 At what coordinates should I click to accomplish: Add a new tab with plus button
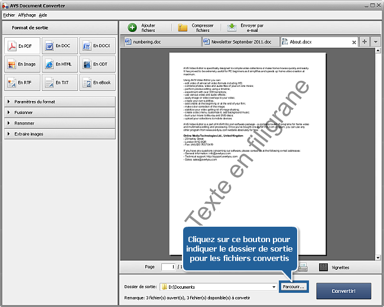pyautogui.click(x=365, y=41)
